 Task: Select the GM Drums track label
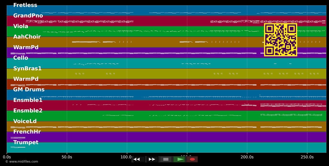pos(29,89)
